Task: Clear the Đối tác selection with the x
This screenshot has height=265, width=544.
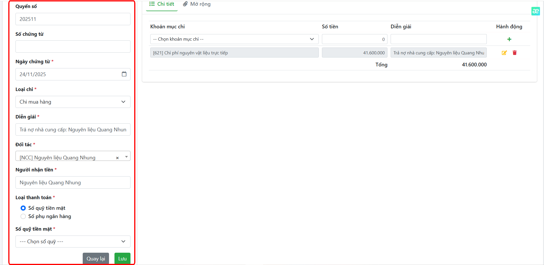Action: coord(117,158)
